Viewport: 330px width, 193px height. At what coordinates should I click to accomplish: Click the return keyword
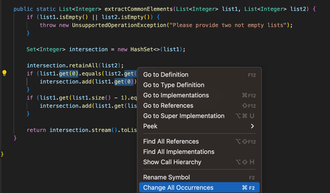click(36, 130)
